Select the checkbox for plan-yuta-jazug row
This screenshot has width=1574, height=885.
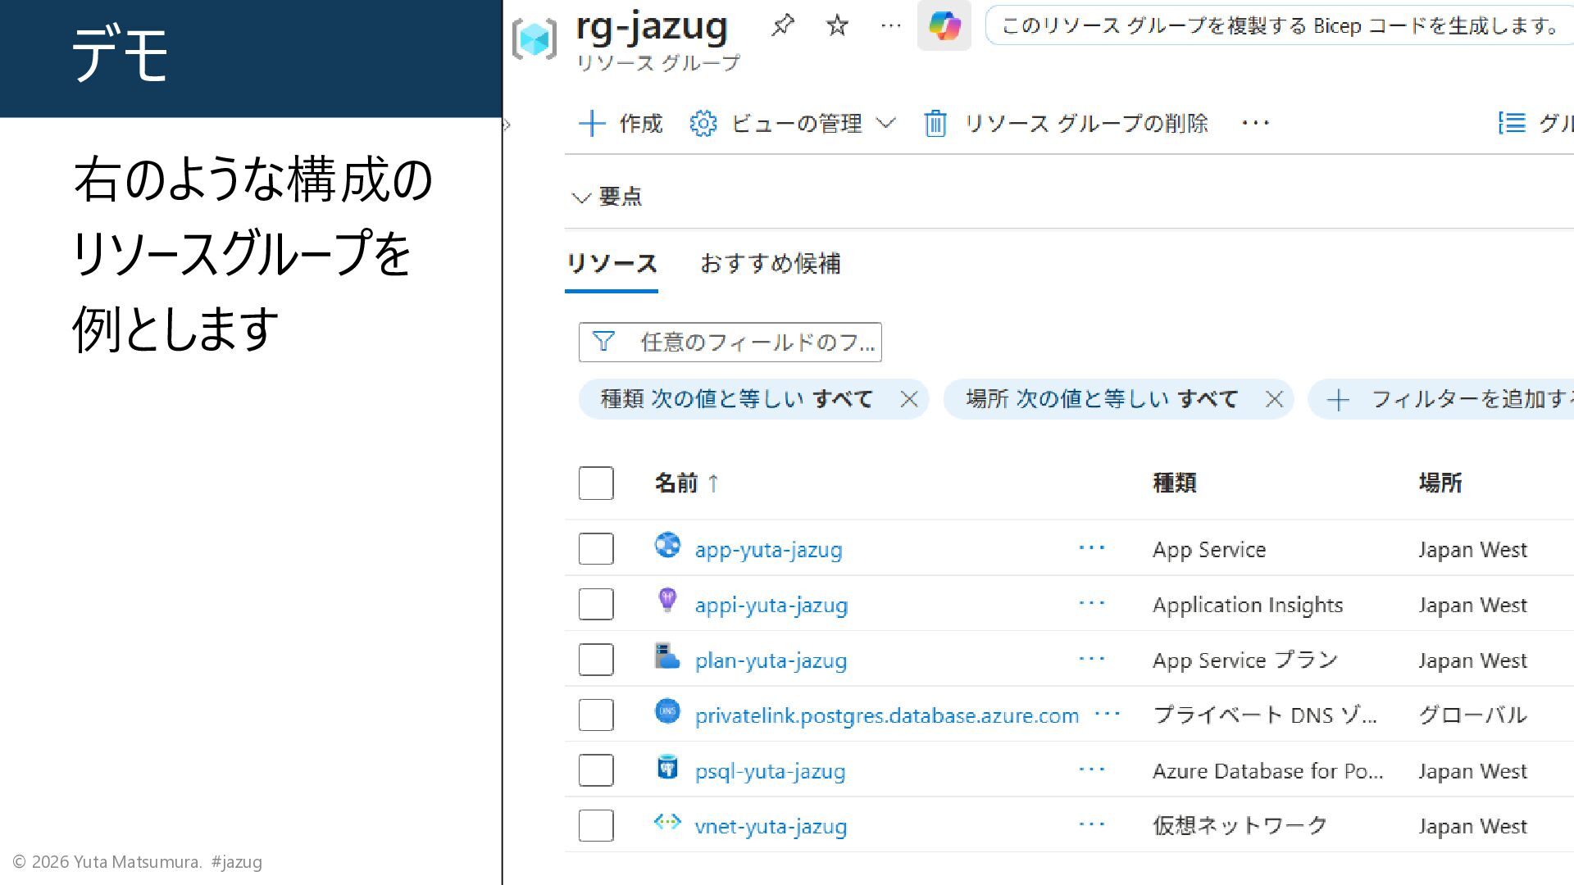pyautogui.click(x=596, y=660)
